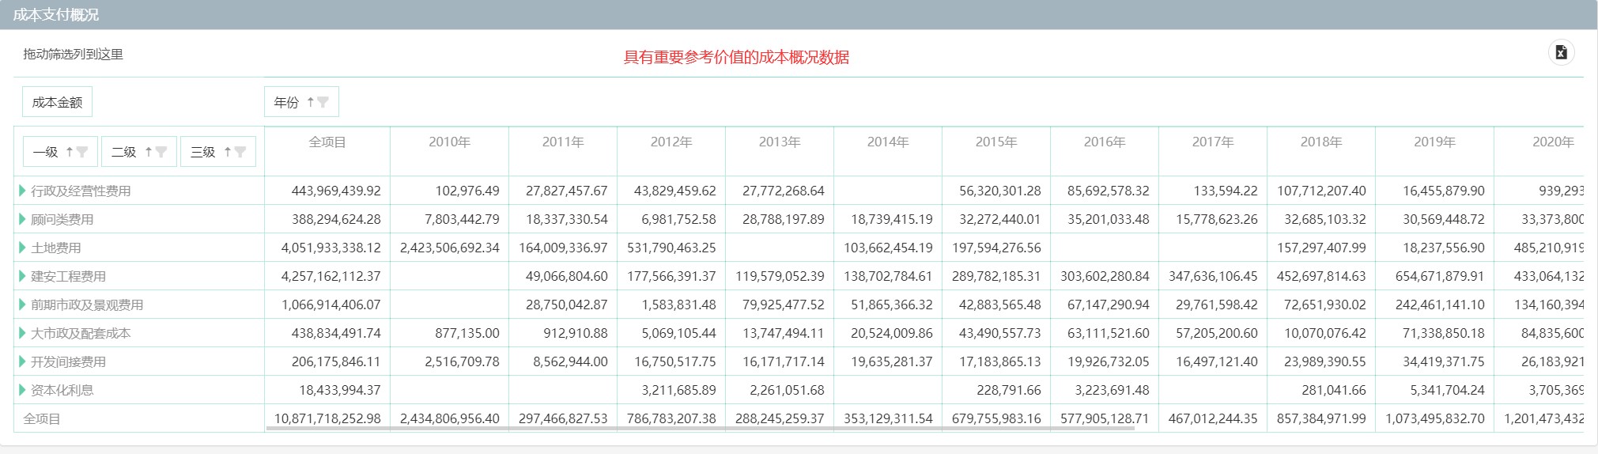Select the 2015年 column header
1598x454 pixels.
click(995, 142)
